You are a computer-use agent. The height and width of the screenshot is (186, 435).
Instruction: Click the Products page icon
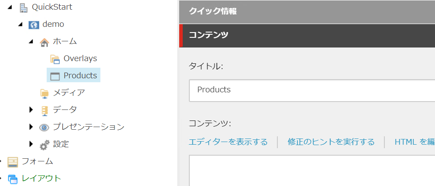point(55,76)
